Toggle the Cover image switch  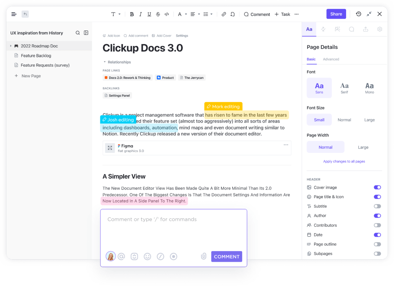coord(377,187)
